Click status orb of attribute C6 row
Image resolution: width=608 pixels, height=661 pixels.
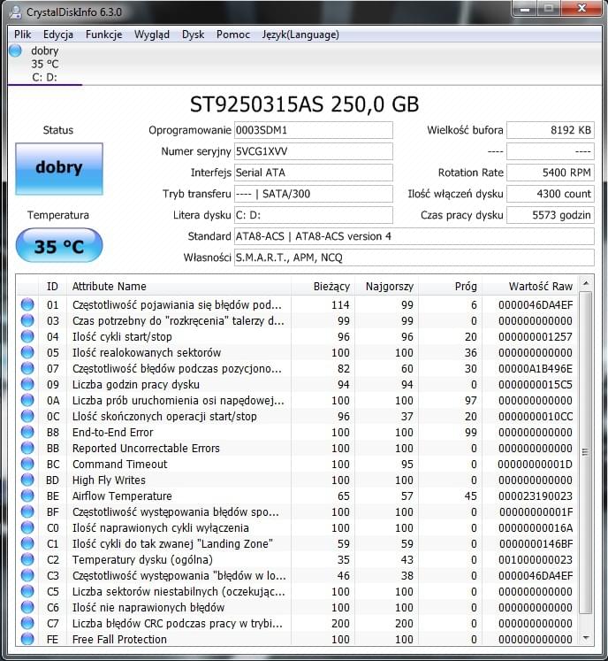tap(27, 607)
